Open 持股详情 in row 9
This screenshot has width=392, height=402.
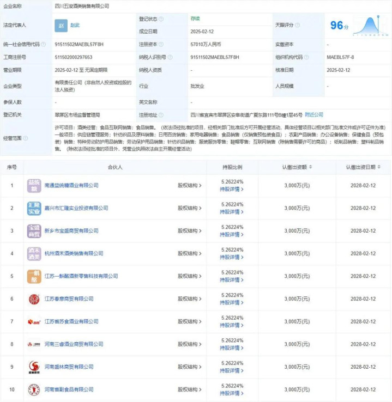(x=232, y=371)
